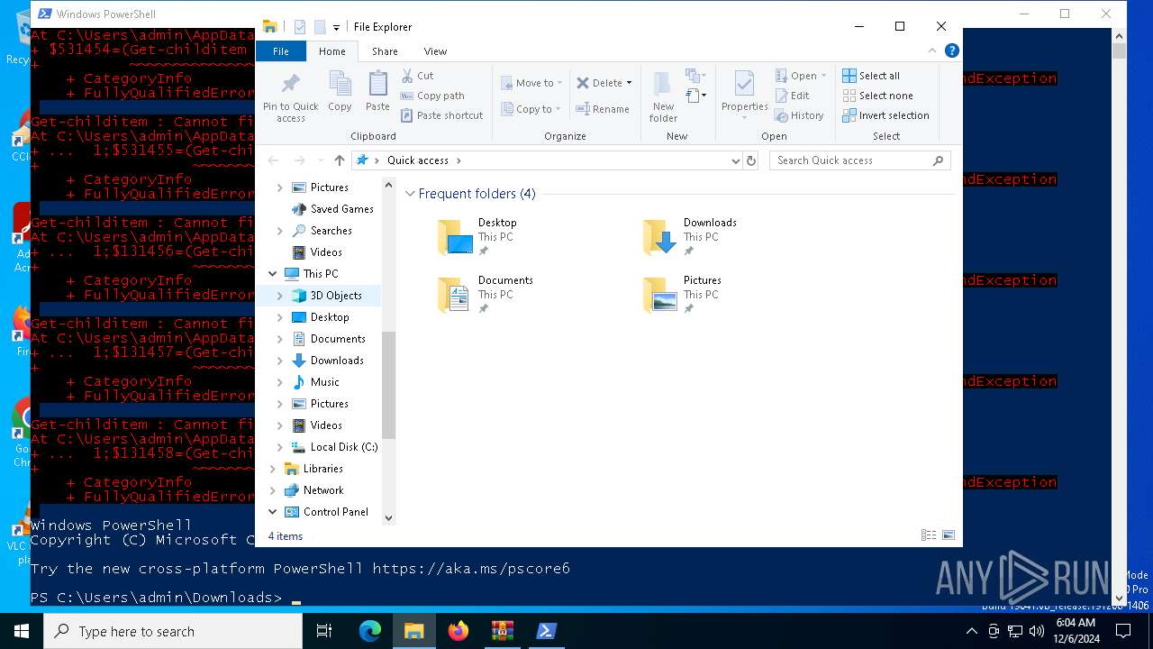The height and width of the screenshot is (649, 1153).
Task: Switch to the Home ribbon tab
Action: (331, 51)
